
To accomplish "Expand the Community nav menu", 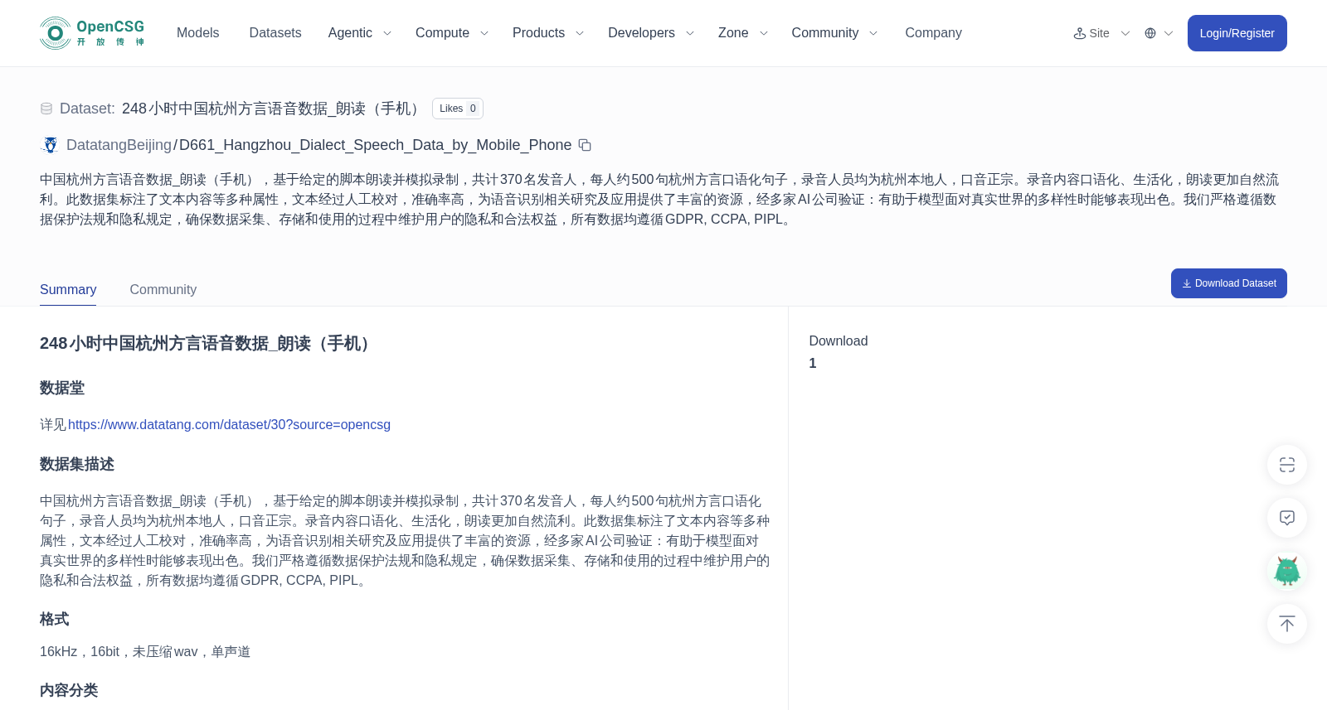I will tap(834, 33).
